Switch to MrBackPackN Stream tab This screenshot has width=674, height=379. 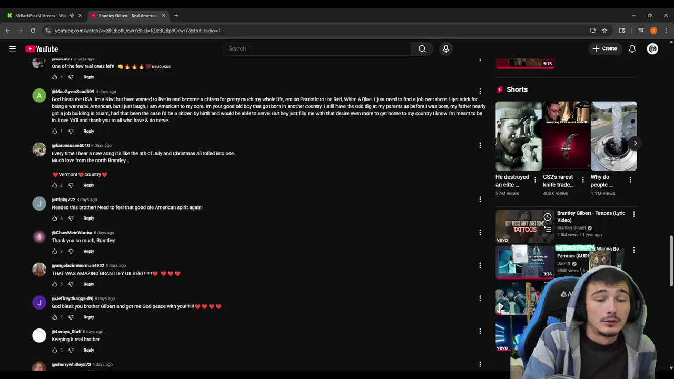coord(41,16)
